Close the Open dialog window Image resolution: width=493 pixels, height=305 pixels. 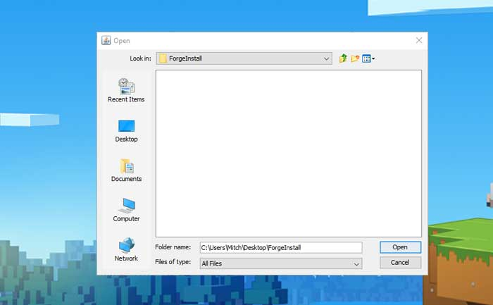click(x=419, y=40)
